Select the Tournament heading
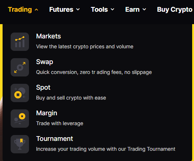Screen dimensions: 194x161 (x=55, y=139)
